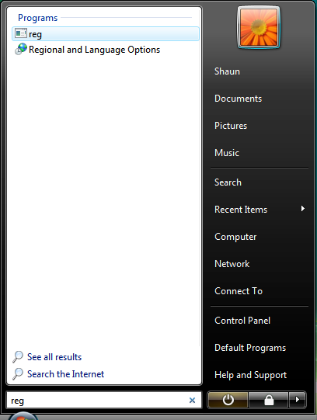
Task: Click the lock computer padlock icon
Action: click(x=269, y=400)
